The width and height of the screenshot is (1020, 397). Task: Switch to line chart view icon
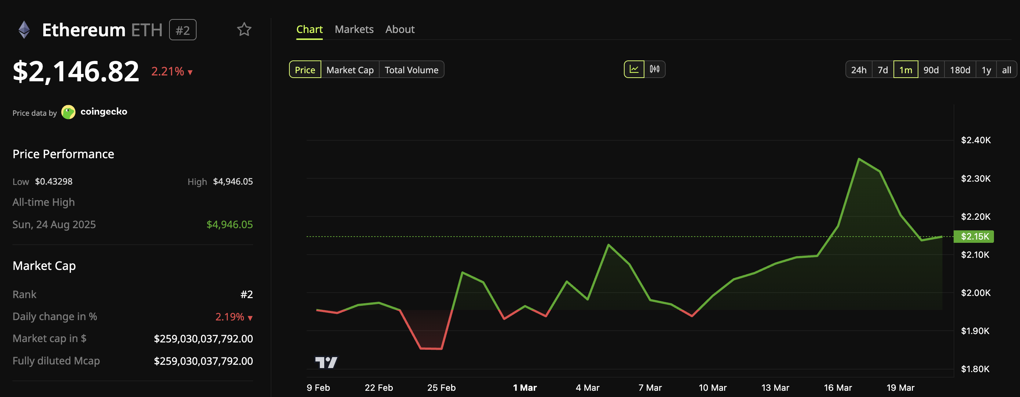pos(634,69)
